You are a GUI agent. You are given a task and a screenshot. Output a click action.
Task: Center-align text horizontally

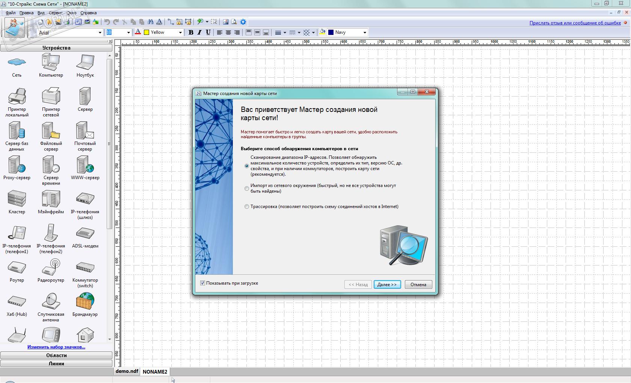click(x=228, y=32)
